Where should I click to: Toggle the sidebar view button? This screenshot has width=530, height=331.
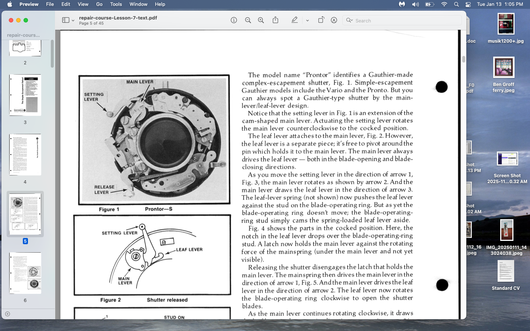tap(66, 20)
